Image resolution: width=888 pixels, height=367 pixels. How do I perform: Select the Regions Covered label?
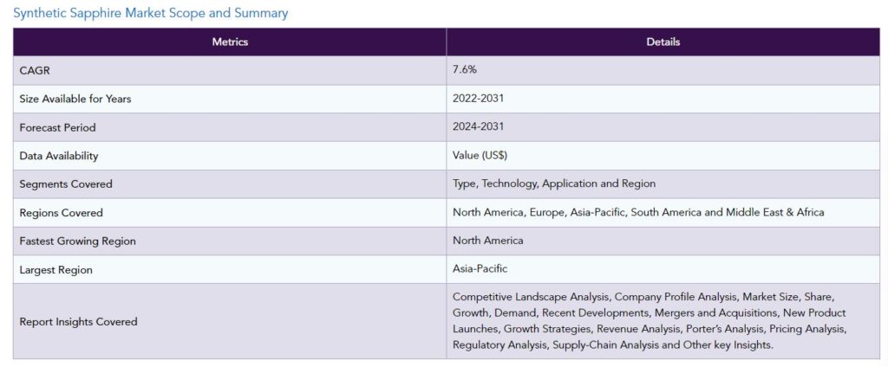(62, 213)
